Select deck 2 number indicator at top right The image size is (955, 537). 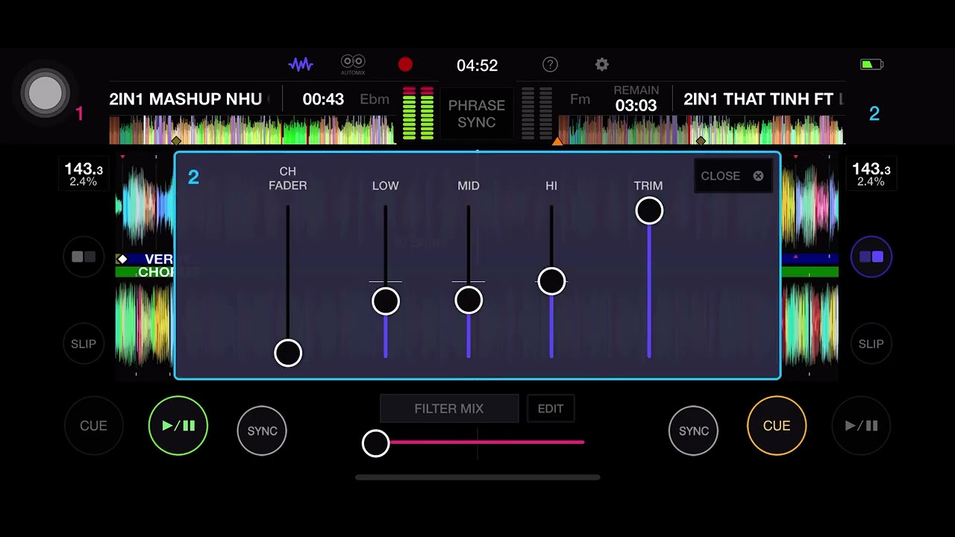tap(874, 113)
